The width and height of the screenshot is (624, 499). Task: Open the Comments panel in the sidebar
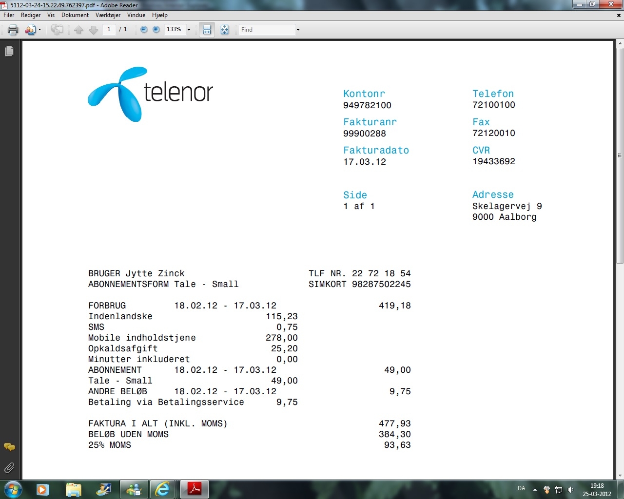tap(9, 447)
